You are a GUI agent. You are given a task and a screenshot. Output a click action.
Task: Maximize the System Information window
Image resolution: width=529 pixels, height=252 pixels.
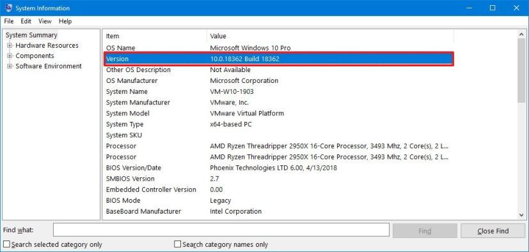(493, 8)
